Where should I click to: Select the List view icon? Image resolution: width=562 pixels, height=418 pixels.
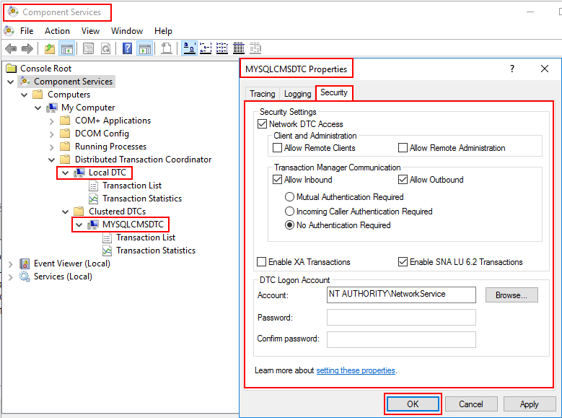[222, 48]
